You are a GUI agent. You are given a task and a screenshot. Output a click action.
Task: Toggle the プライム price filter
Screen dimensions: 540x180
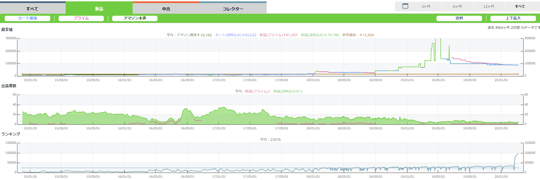click(x=81, y=18)
